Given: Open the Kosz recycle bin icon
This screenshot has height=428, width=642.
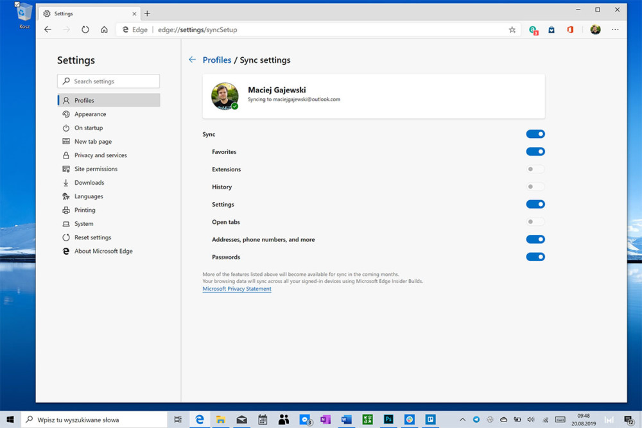Looking at the screenshot, I should pos(24,15).
